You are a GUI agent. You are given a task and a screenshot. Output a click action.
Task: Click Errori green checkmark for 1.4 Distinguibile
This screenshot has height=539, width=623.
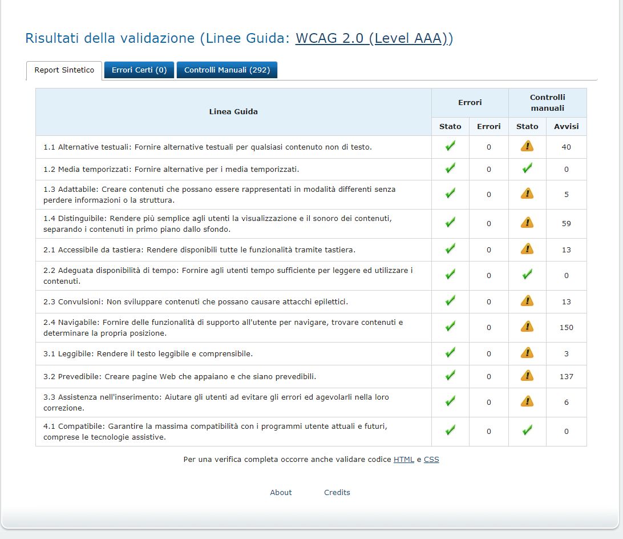coord(450,223)
